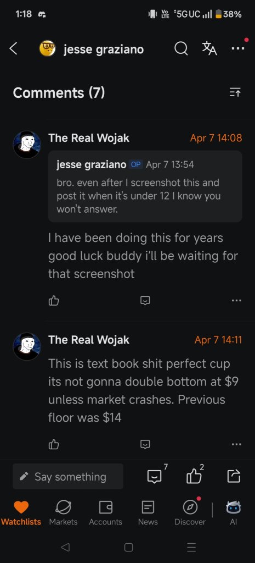Open options for the 14:11 comment
This screenshot has height=563, width=255.
click(236, 444)
